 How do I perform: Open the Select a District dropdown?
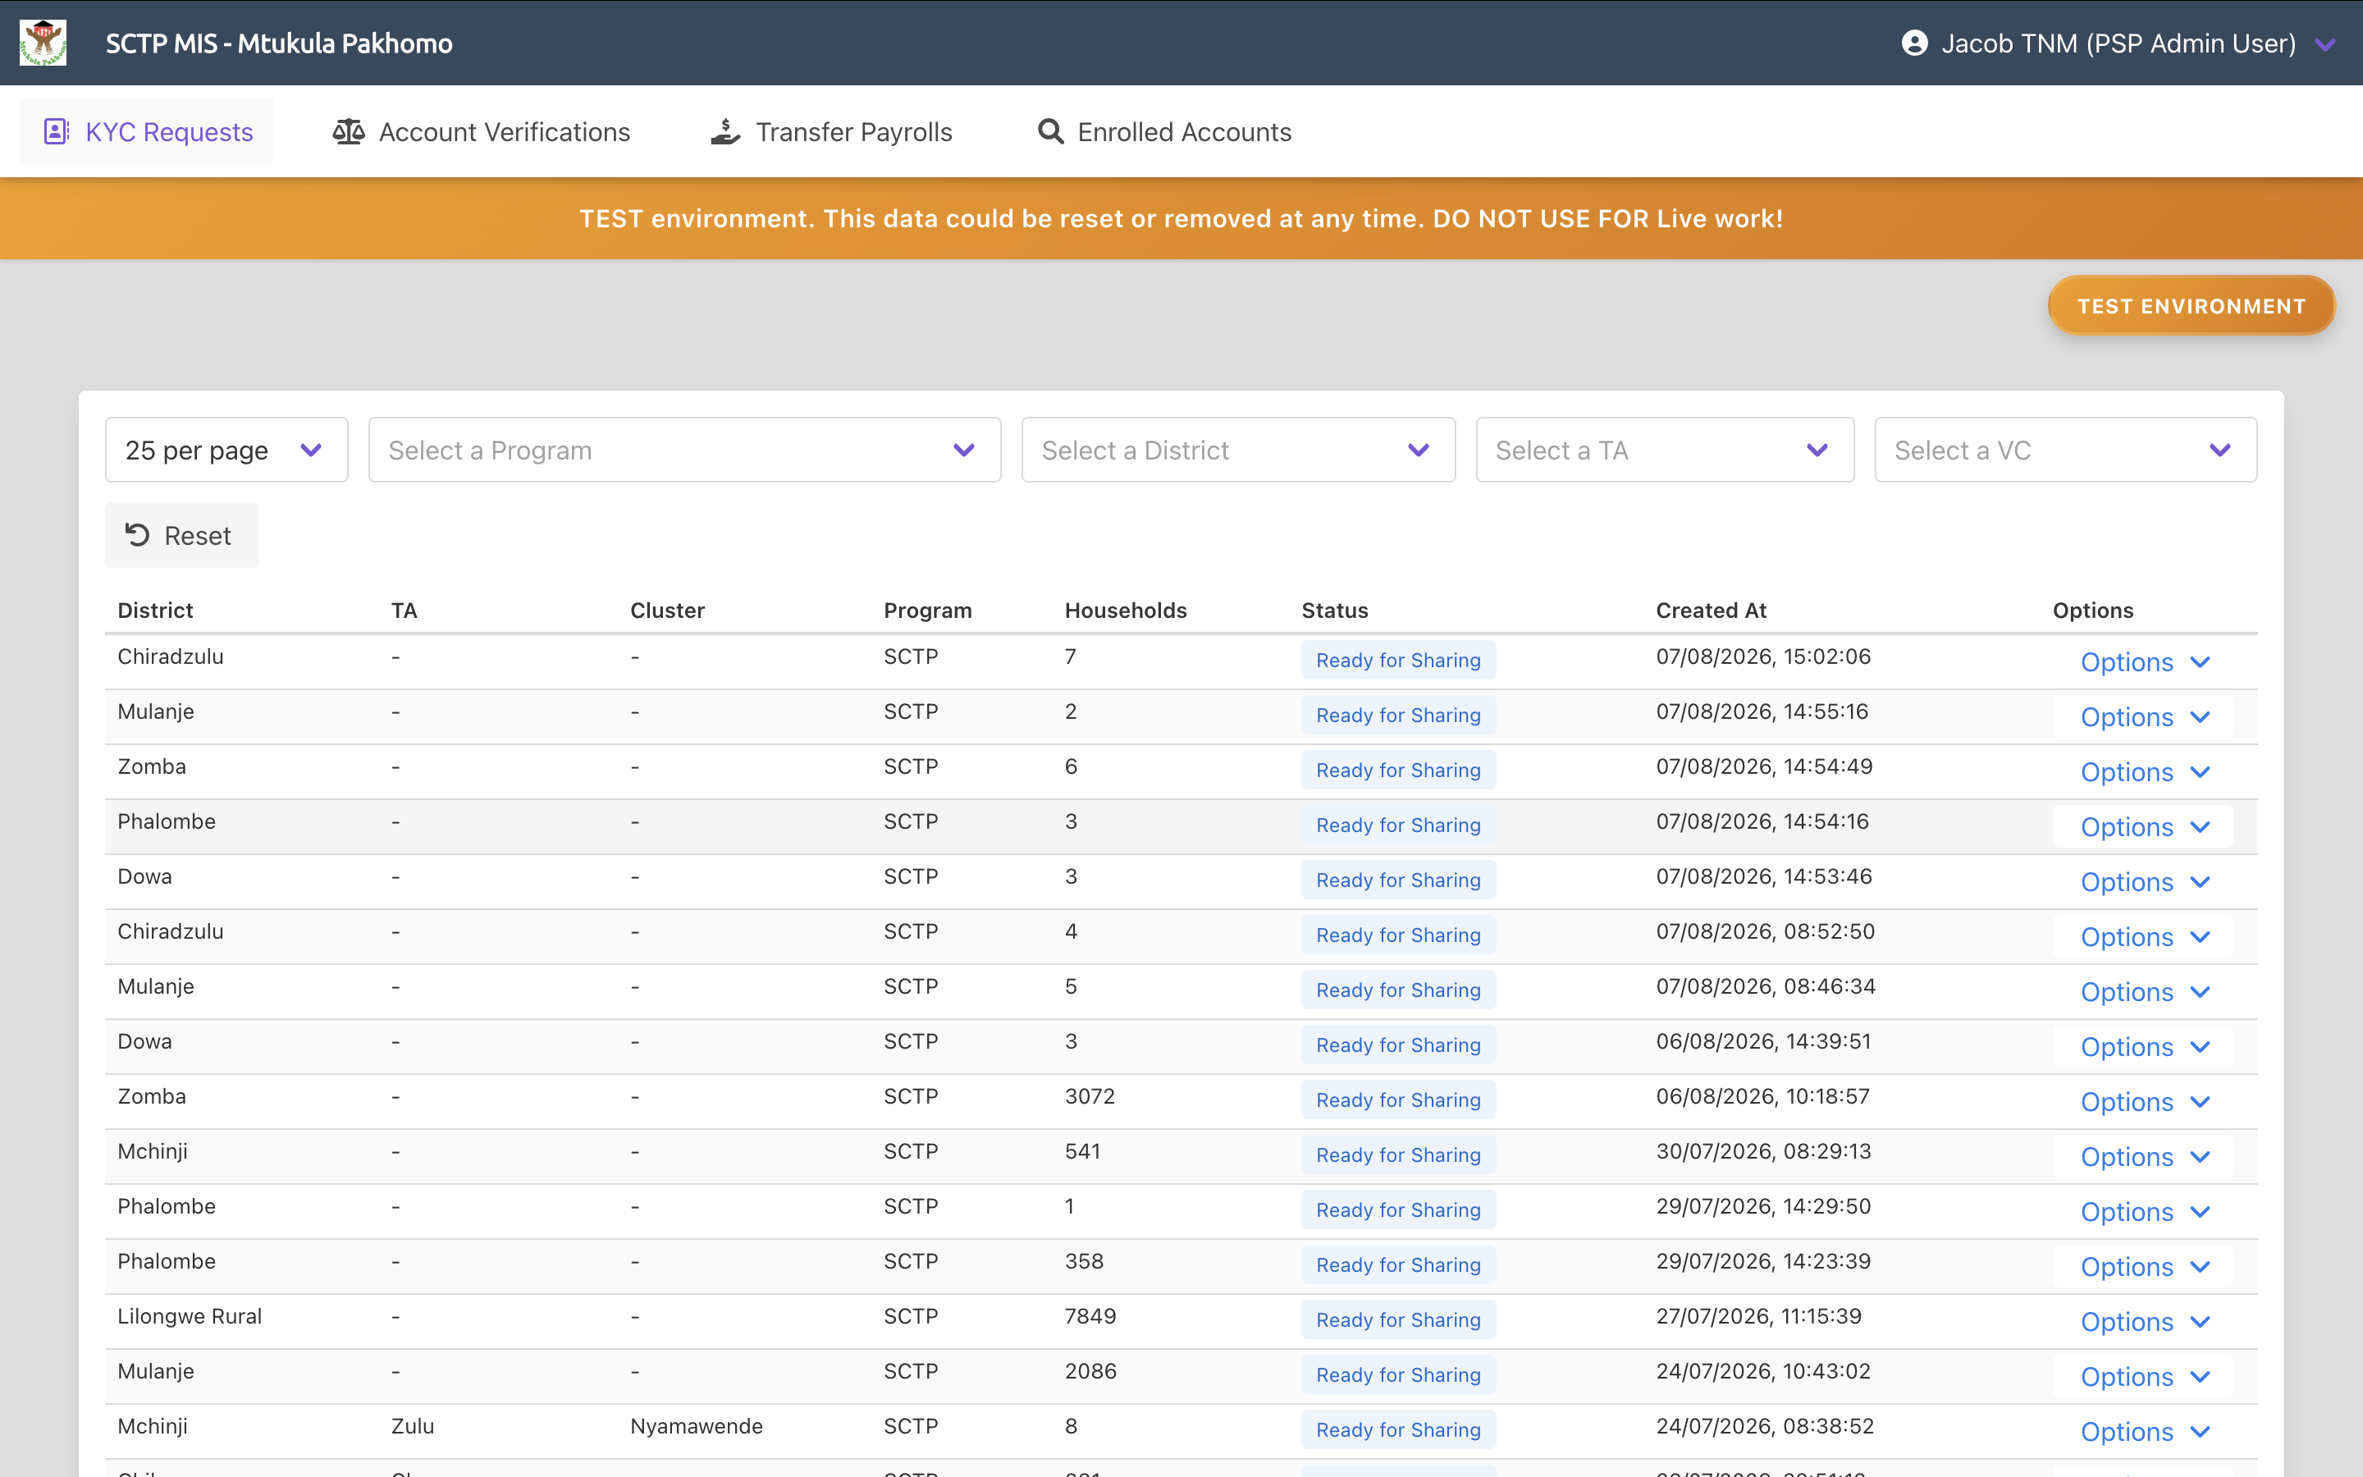(x=1238, y=450)
